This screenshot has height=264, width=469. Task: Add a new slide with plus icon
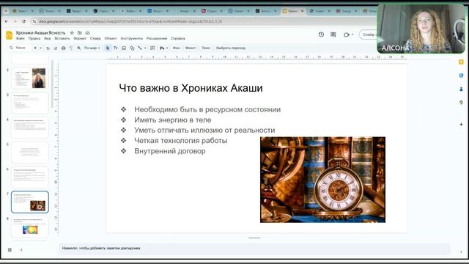(35, 48)
